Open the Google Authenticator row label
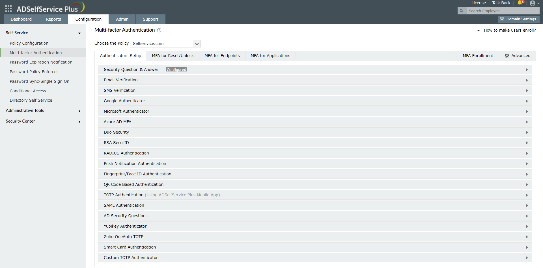543x268 pixels. [124, 101]
